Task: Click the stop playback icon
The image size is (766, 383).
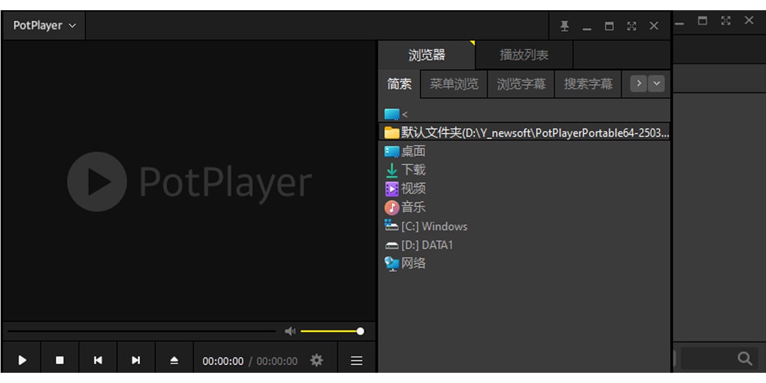Action: (59, 359)
